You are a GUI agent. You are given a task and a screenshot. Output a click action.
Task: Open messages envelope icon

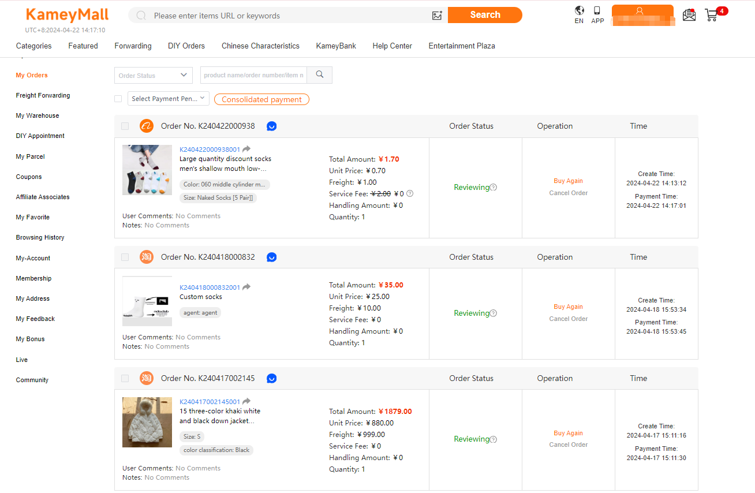coord(689,15)
